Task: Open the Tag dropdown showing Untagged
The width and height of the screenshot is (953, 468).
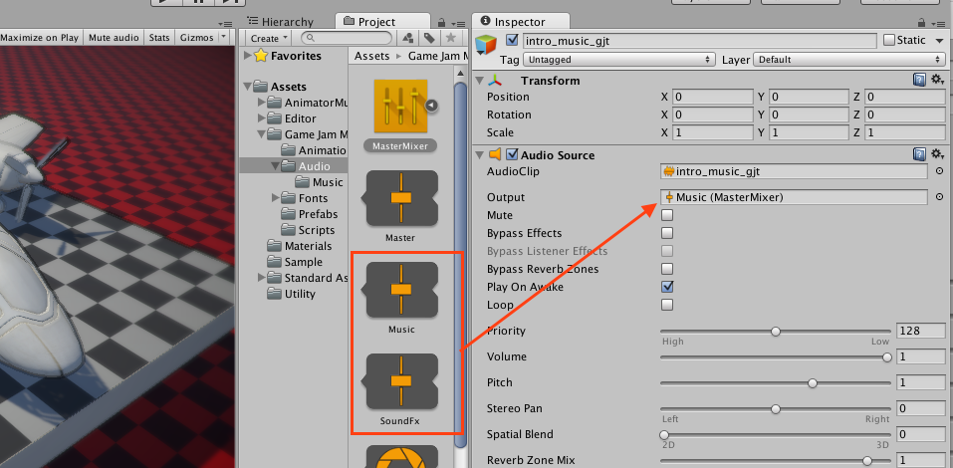Action: [x=618, y=60]
